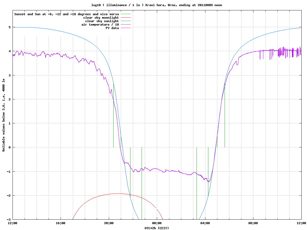Click the x-axis tick label 04:00
Screen dimensions: 307x230
click(205, 223)
